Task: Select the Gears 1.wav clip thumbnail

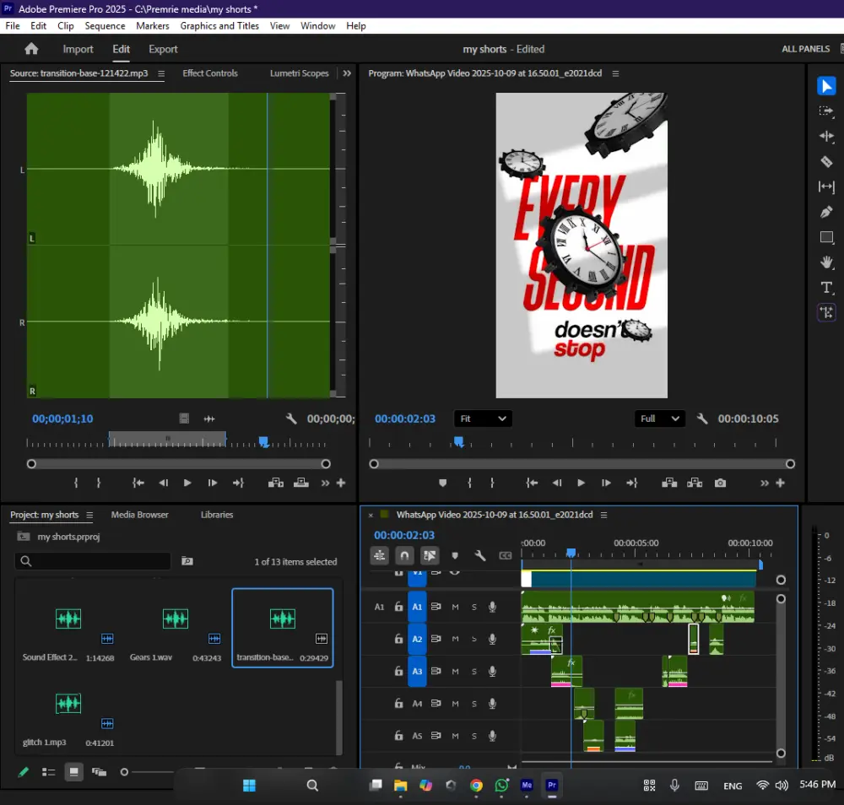Action: (175, 619)
